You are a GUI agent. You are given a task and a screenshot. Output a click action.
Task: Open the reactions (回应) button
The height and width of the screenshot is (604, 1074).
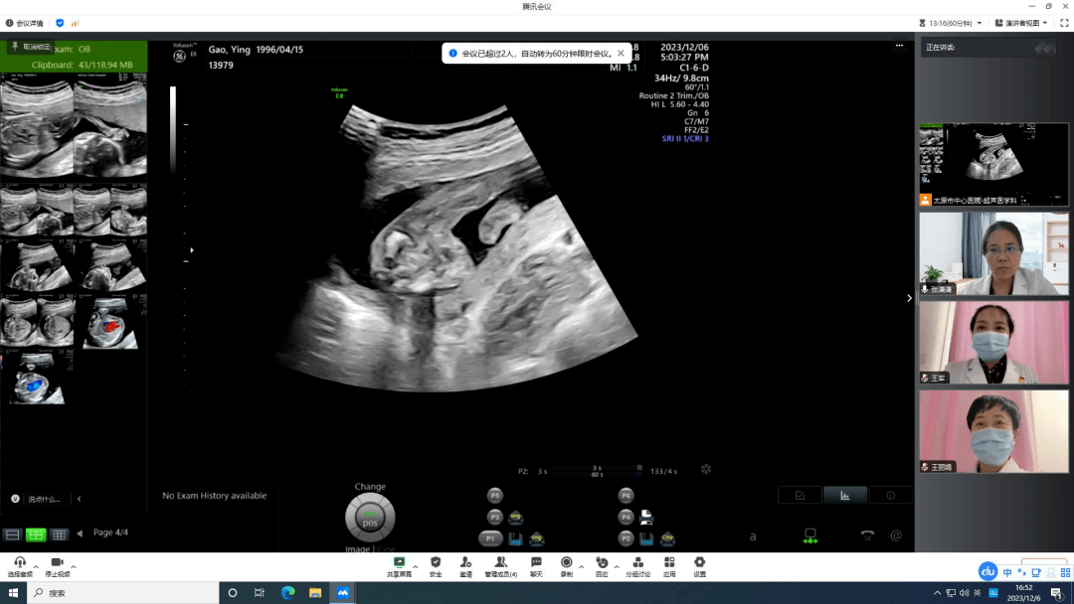tap(602, 567)
